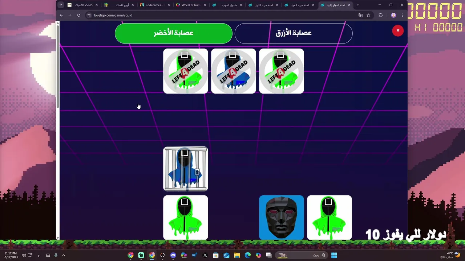Switch to the طبول الحرب tab

(x=227, y=5)
